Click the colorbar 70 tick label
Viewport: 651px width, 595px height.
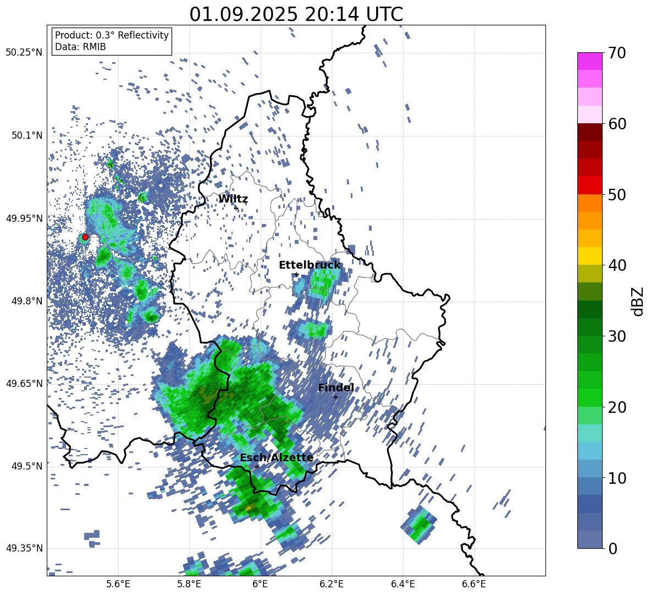617,53
